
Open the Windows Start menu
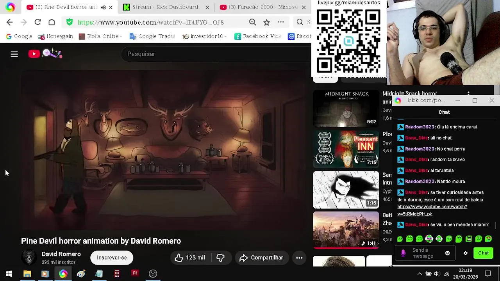[x=9, y=274]
